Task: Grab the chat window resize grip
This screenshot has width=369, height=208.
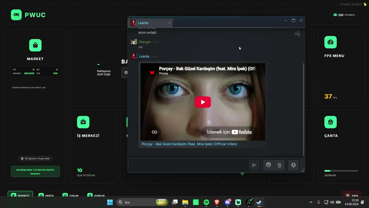Action: [302, 170]
